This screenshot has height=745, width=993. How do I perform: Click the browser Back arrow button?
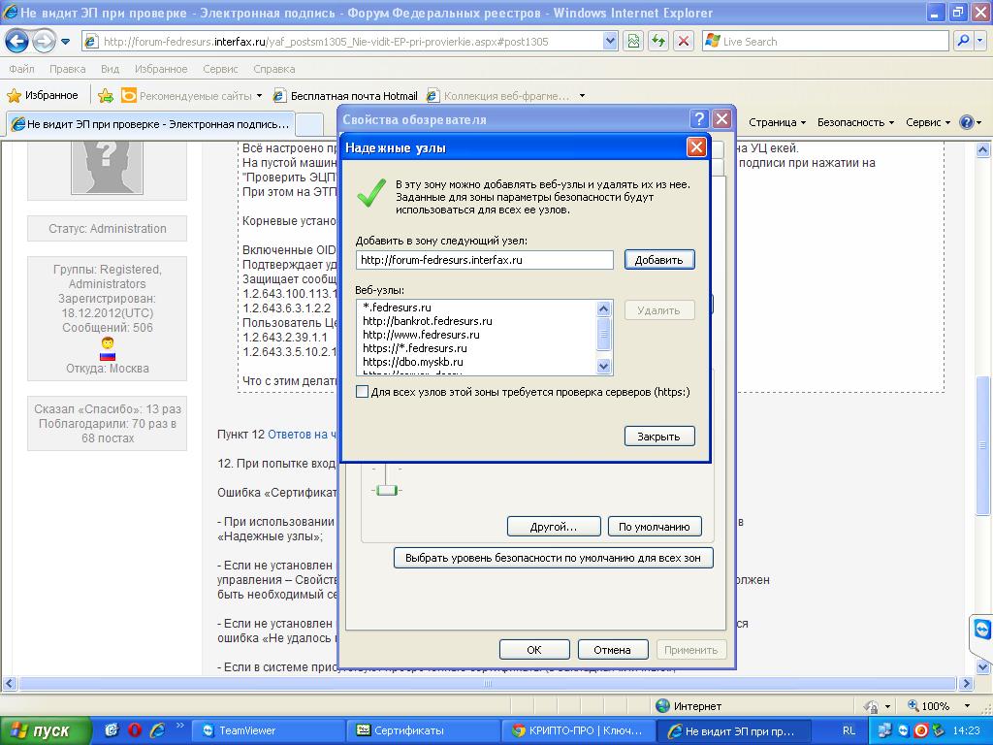click(x=16, y=42)
